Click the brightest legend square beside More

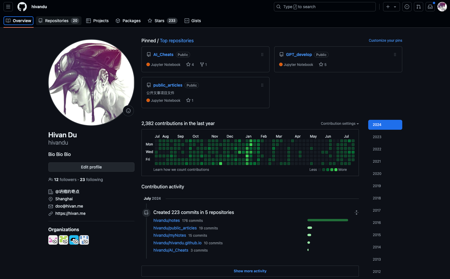(336, 170)
